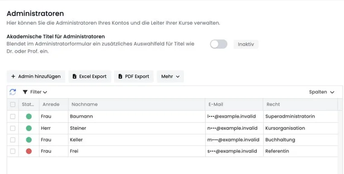Check the checkbox for Keller row
Screen dimensions: 344x174
pos(13,140)
